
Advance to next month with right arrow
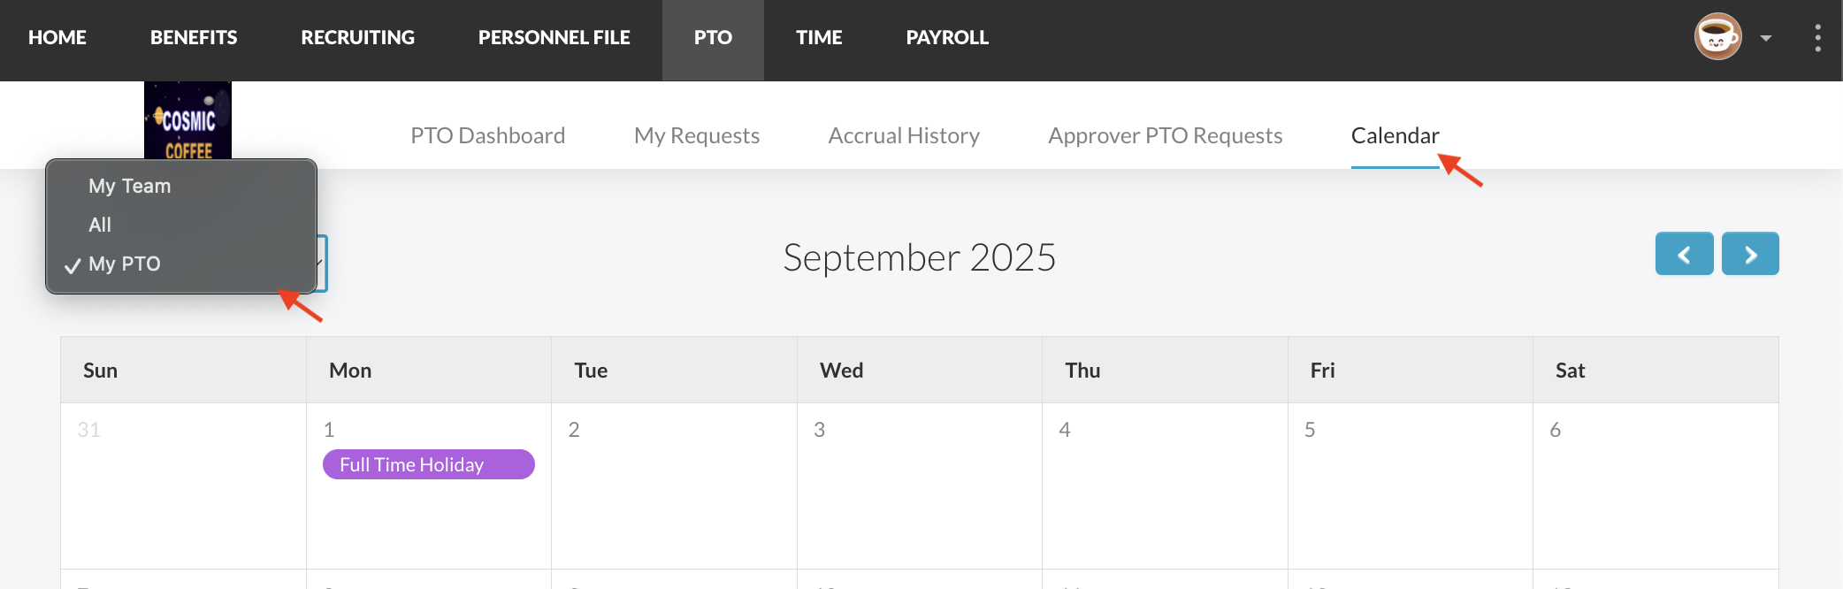(x=1750, y=255)
